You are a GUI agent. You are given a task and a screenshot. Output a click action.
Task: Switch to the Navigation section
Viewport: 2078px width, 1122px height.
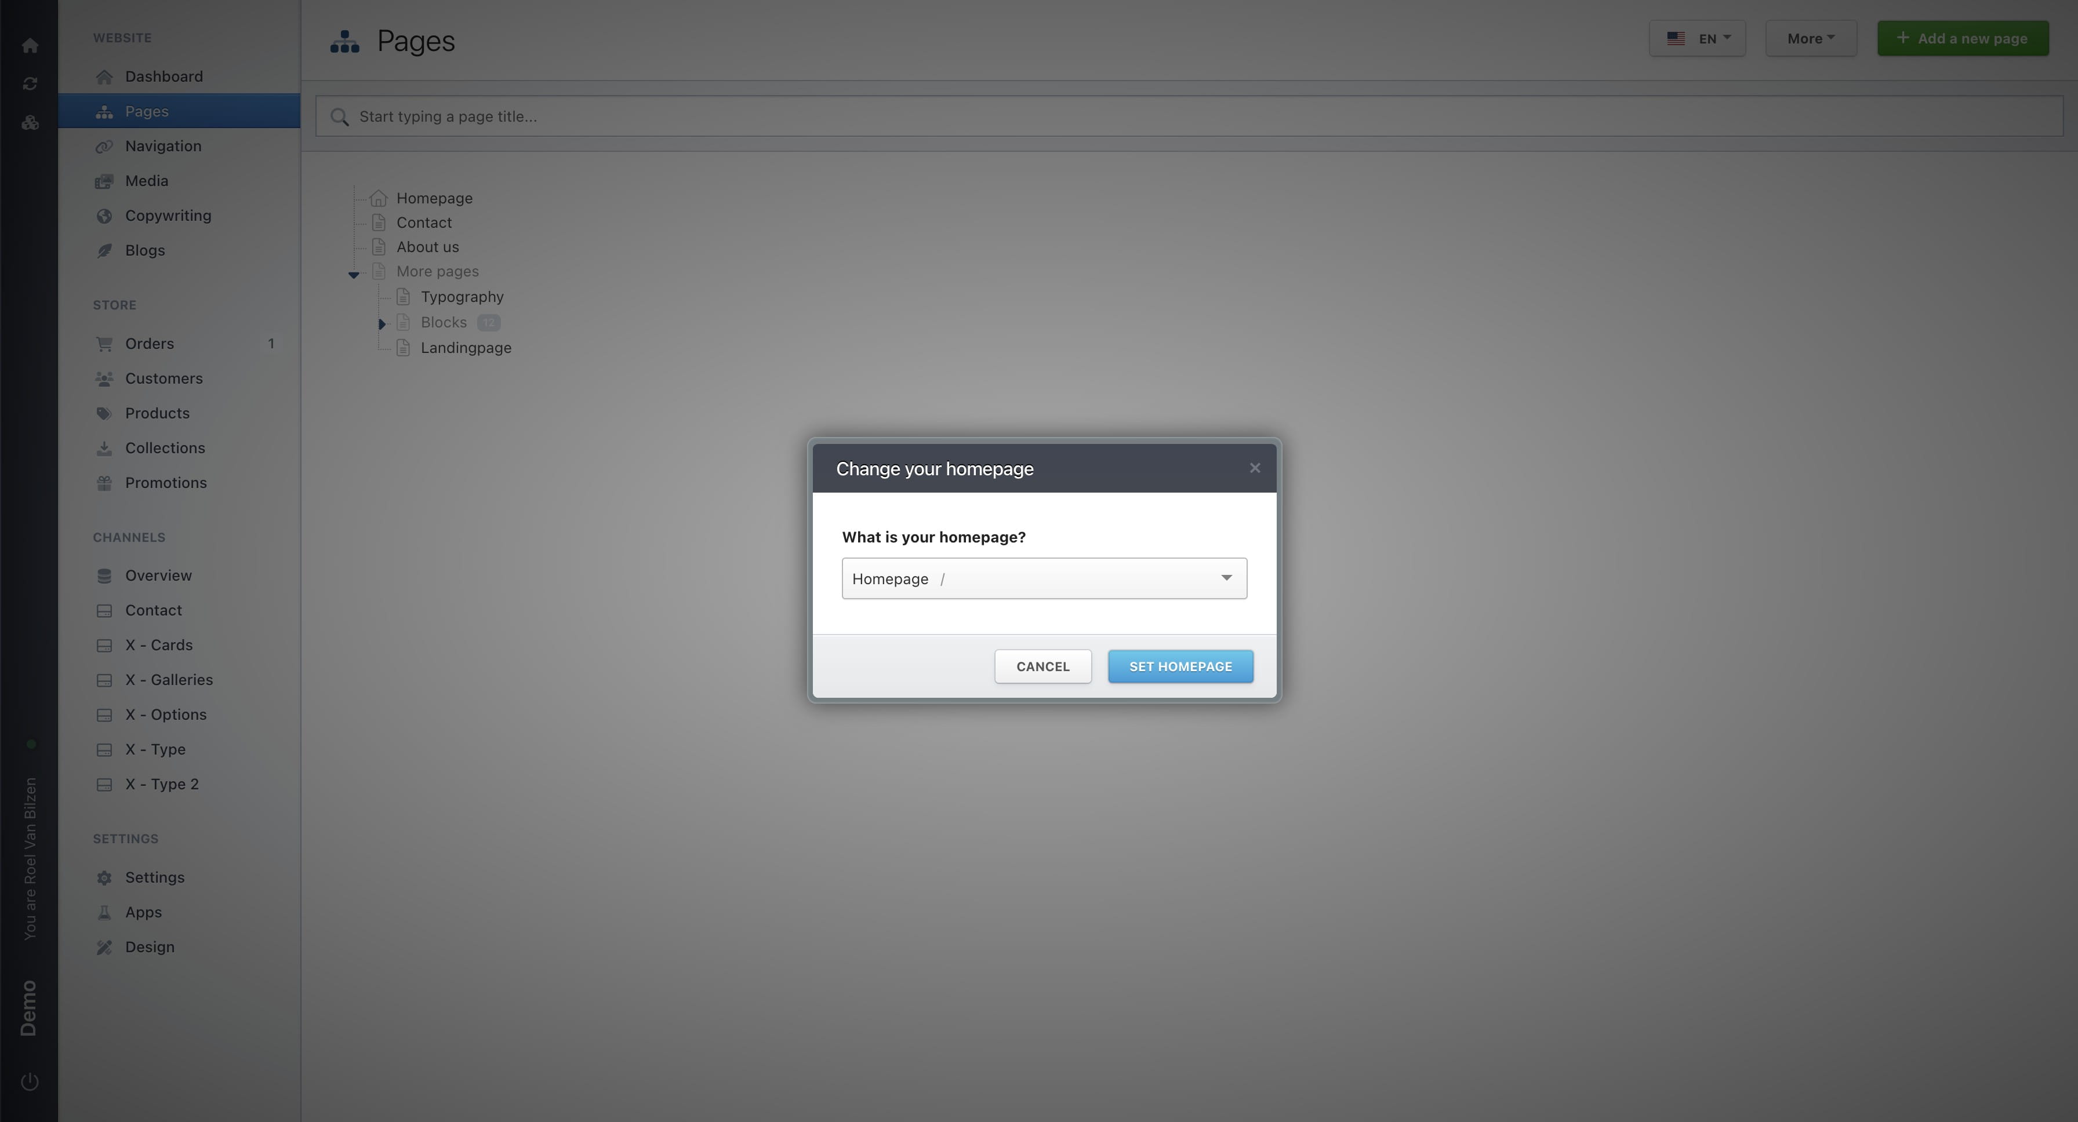pos(163,146)
